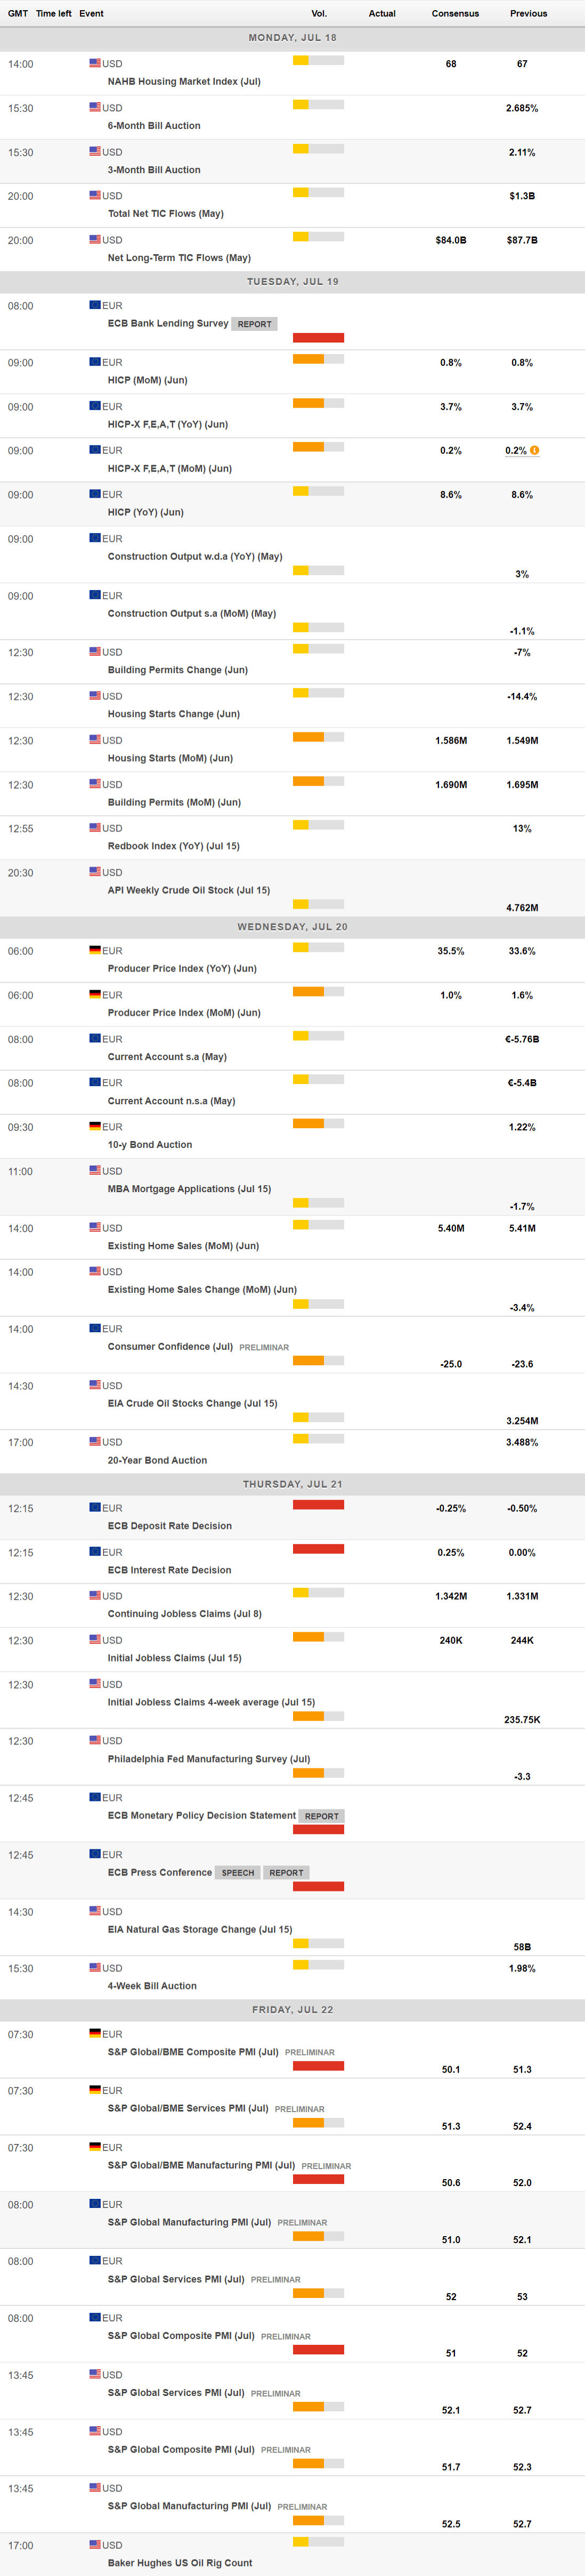
Task: Click the German flag for Producer Price Index (YoY)
Action: point(95,950)
